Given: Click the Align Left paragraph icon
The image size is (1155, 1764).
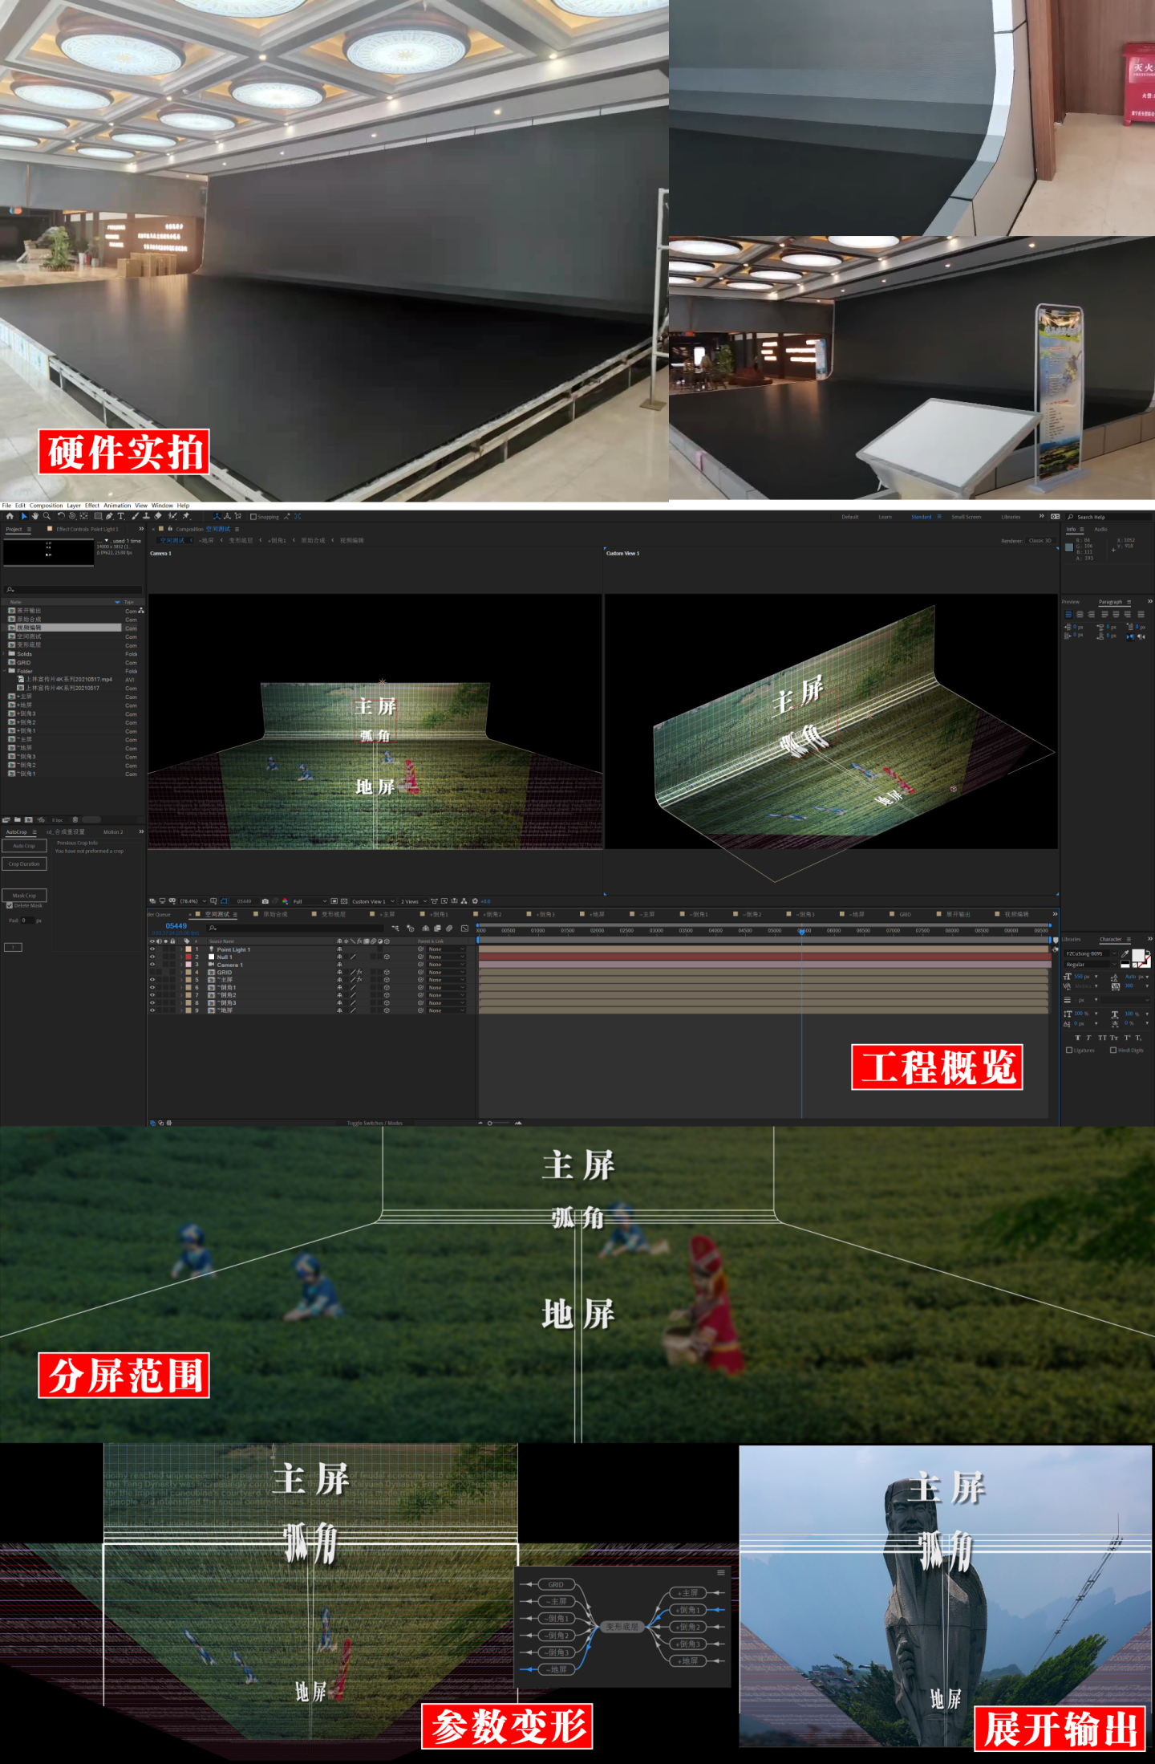Looking at the screenshot, I should [1068, 614].
